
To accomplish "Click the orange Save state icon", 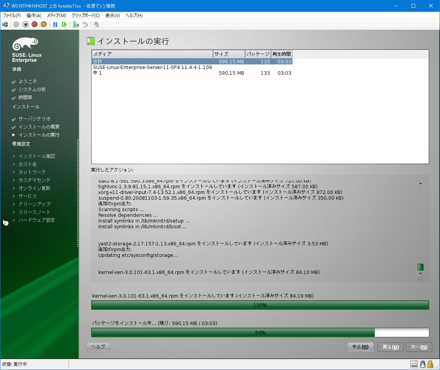I will [43, 25].
